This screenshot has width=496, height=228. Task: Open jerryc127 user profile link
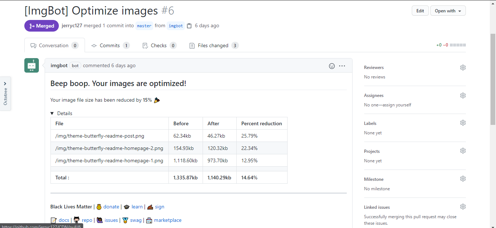pyautogui.click(x=72, y=25)
